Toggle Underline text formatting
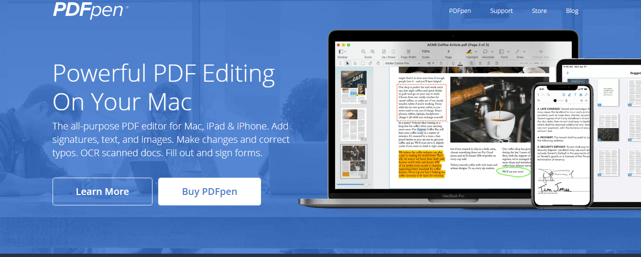Viewport: 641px width, 257px height. tap(453, 63)
